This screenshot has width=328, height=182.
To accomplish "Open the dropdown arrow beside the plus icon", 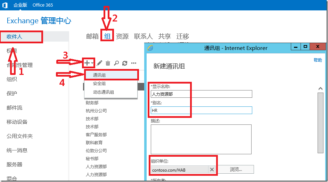I will (92, 63).
